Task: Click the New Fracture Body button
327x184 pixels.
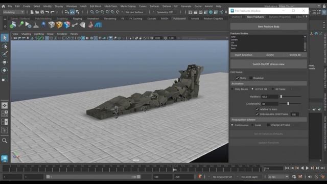Action: [x=268, y=27]
